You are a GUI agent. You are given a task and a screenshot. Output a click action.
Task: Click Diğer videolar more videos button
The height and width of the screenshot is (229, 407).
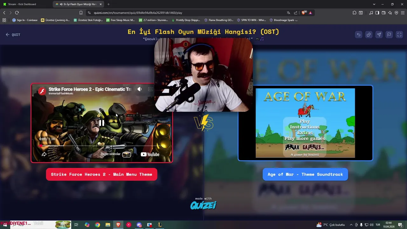pyautogui.click(x=116, y=154)
